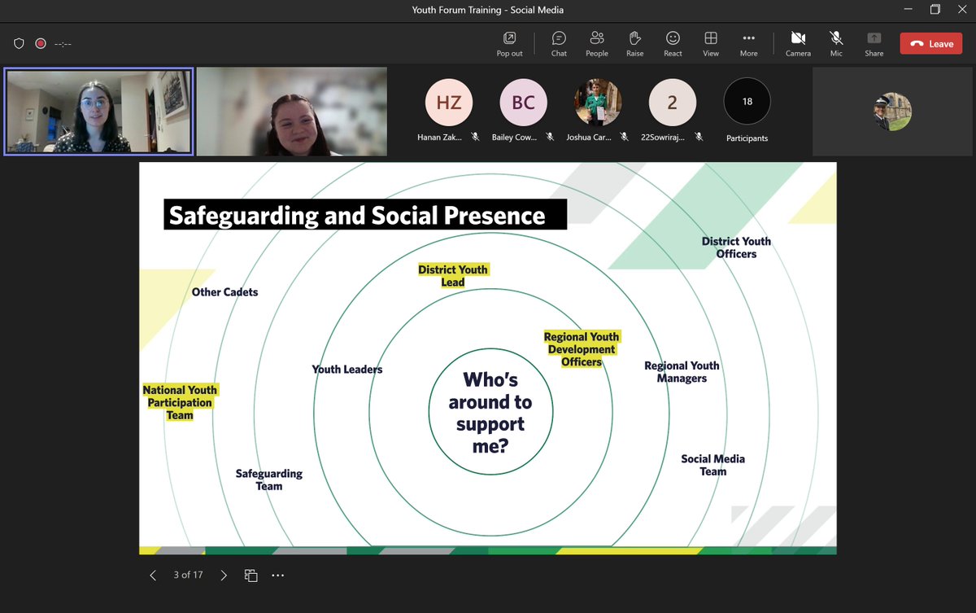The image size is (976, 613).
Task: Open the 18 Participants overflow
Action: (747, 102)
